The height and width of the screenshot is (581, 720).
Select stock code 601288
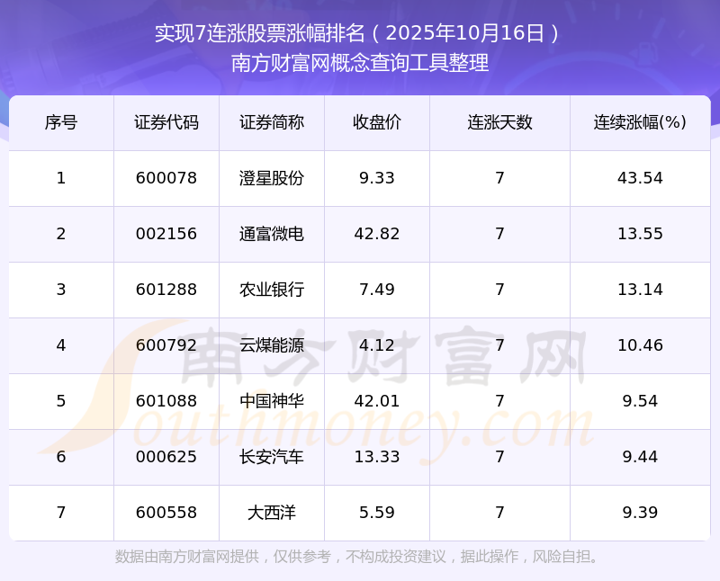point(166,290)
